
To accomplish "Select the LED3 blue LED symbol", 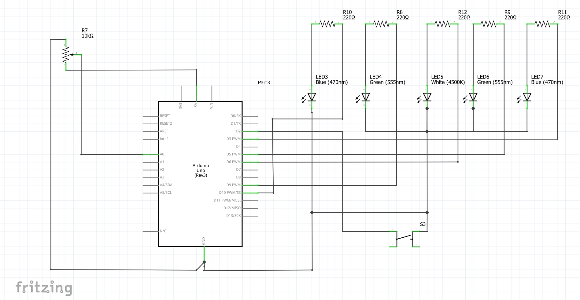I will pos(310,97).
